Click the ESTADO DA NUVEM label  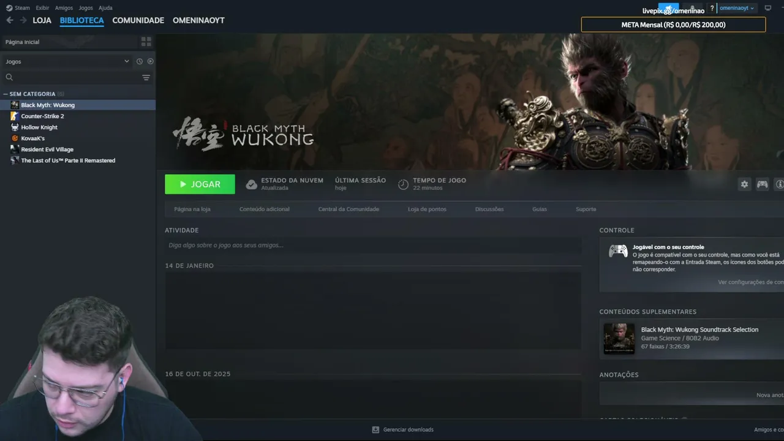[292, 180]
